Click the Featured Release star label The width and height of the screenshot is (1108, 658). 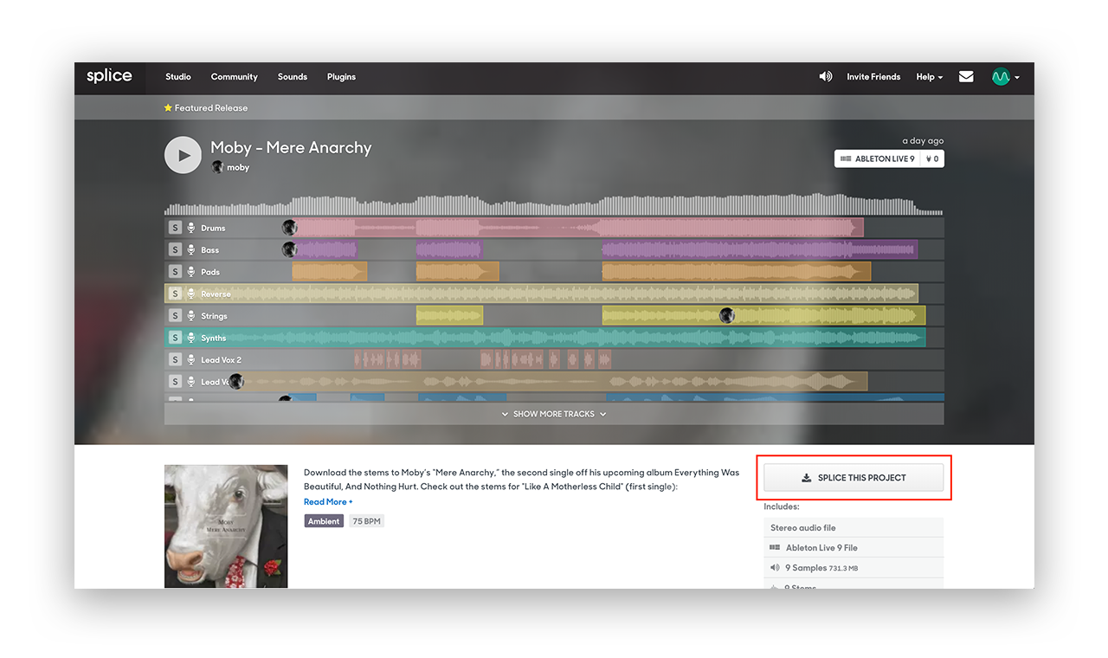[206, 108]
